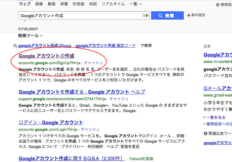This screenshot has height=162, width=232.
Task: Open 検索設定 gear icon
Action: pyautogui.click(x=217, y=5)
